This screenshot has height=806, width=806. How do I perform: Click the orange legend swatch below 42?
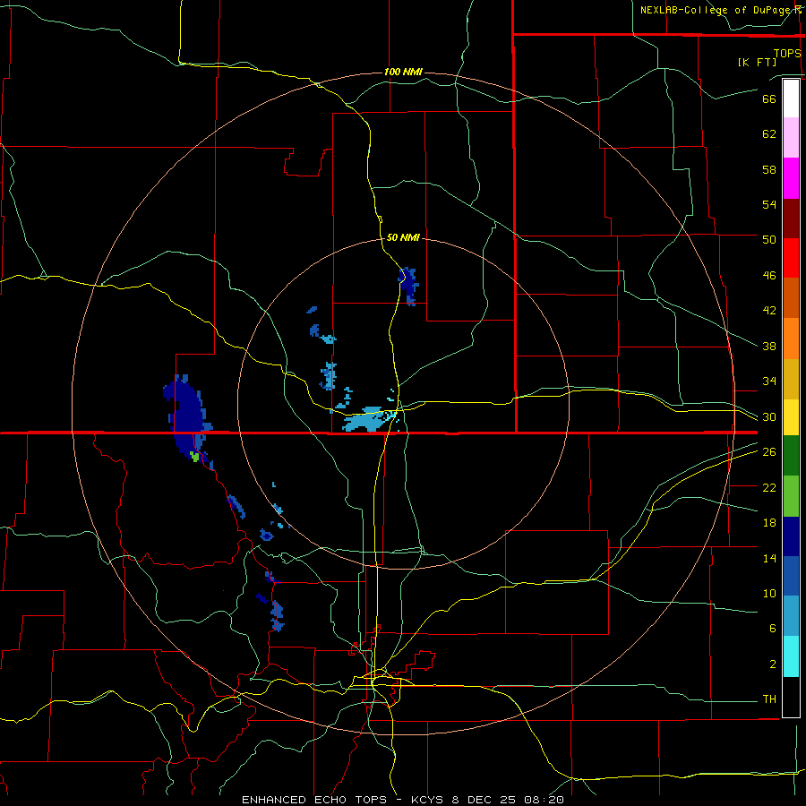coord(791,339)
